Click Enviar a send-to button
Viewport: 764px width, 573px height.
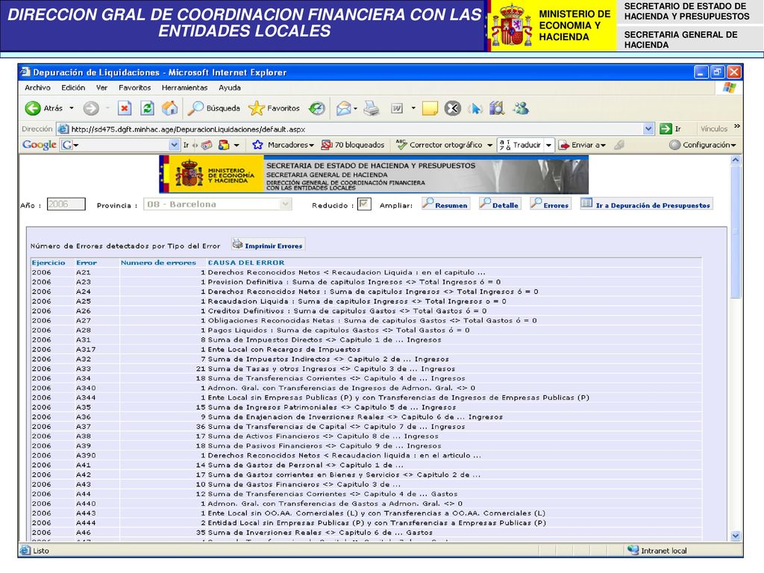581,145
